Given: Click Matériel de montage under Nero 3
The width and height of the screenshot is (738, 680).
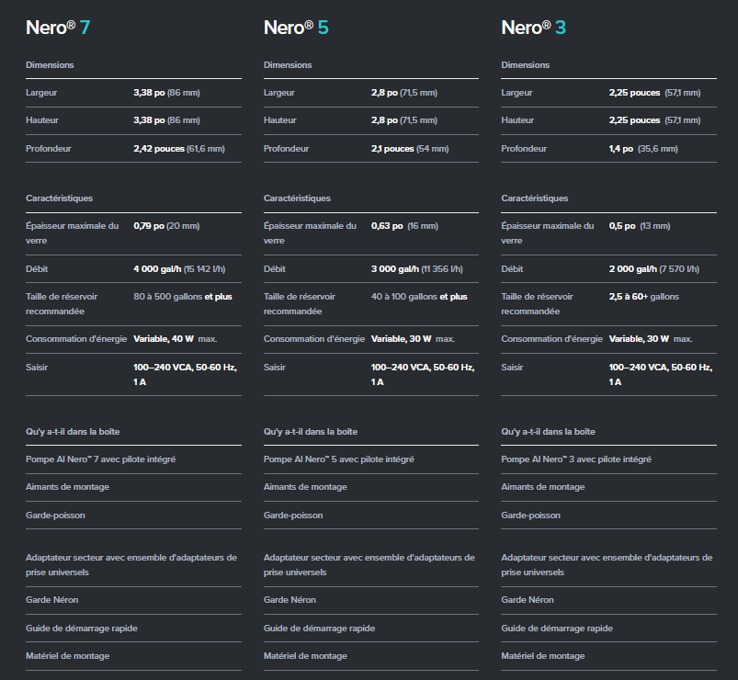Looking at the screenshot, I should tap(543, 656).
